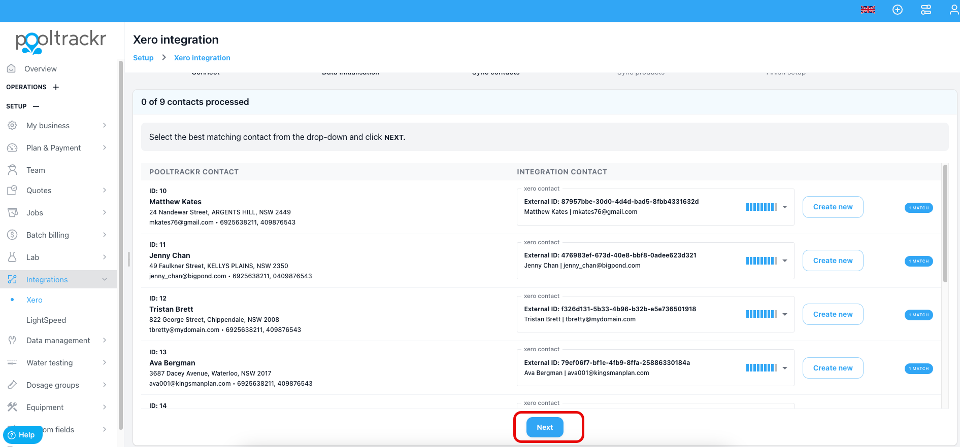Image resolution: width=960 pixels, height=447 pixels.
Task: Click the Xero integration breadcrumb link
Action: click(202, 58)
